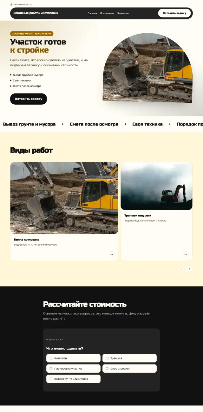Screen dimensions: 203x412
Task: Pick Вывоз грунта или мусора option
Action: coord(73,379)
